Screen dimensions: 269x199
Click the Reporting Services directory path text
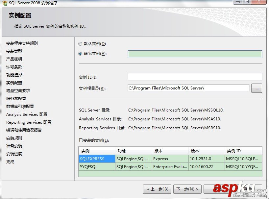coord(175,128)
